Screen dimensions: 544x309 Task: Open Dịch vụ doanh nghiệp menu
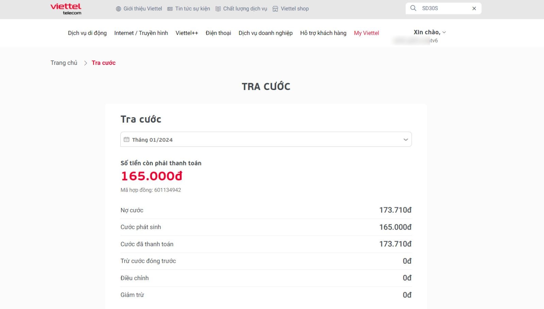click(266, 33)
